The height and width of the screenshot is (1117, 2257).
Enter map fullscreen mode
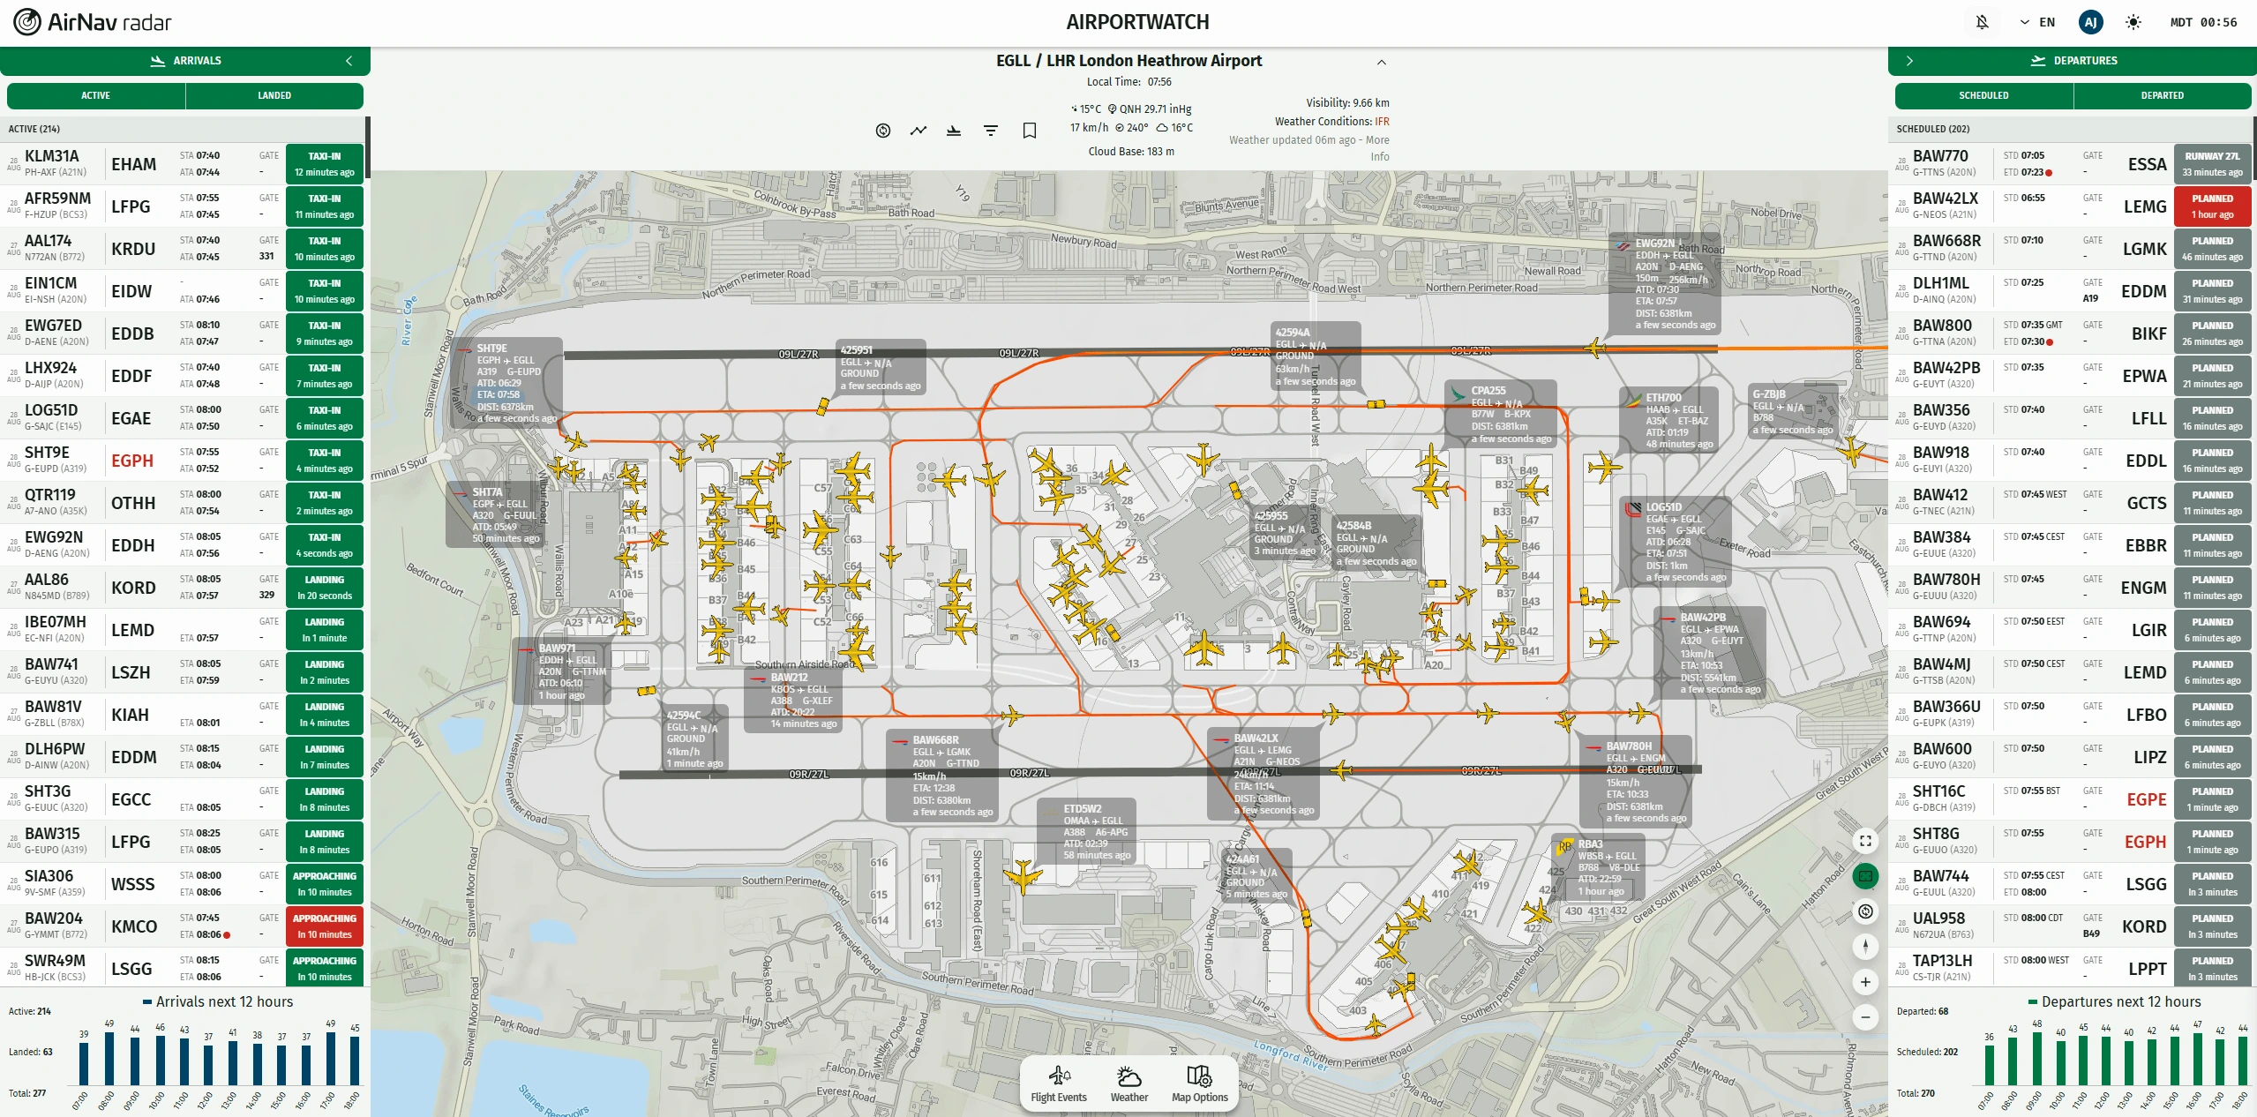[x=1865, y=841]
